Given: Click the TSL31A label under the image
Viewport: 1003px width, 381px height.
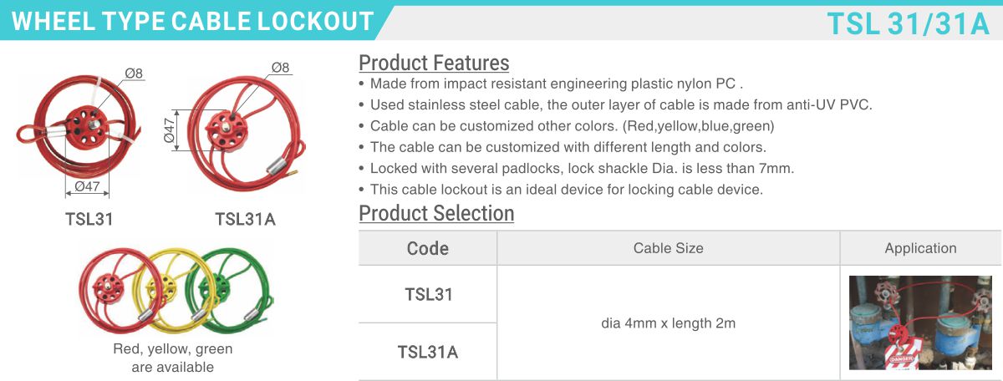Looking at the screenshot, I should tap(245, 220).
